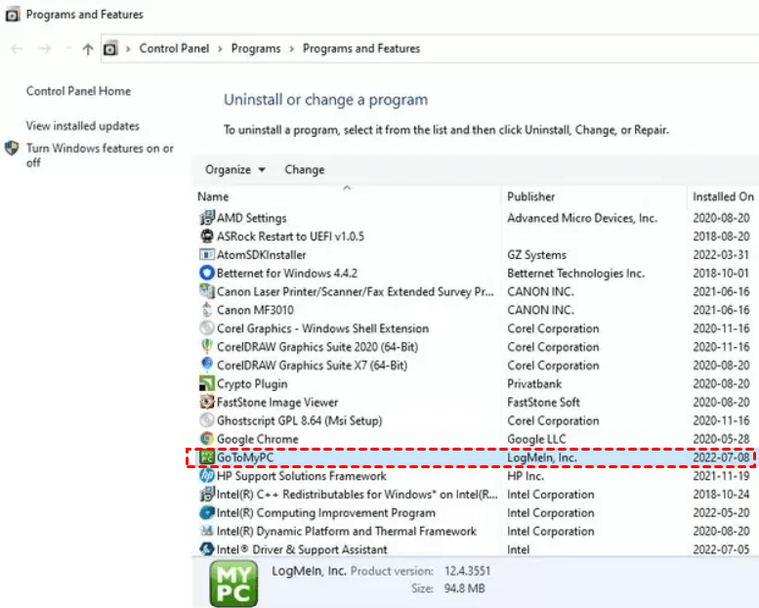Screen dimensions: 759x608
Task: Click the large MY PC details pane icon
Action: [x=233, y=584]
